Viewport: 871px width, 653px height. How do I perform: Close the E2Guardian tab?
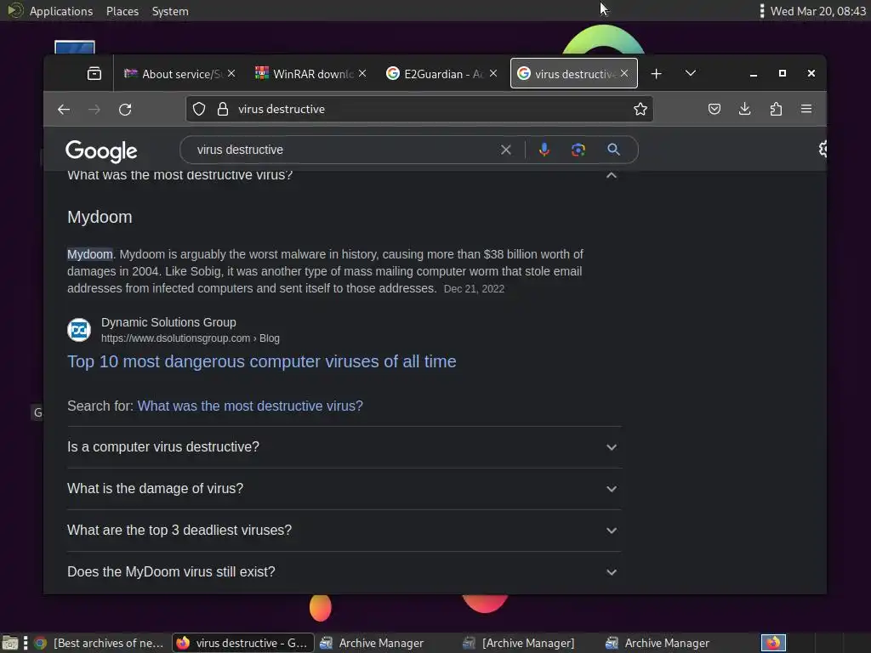coord(493,73)
